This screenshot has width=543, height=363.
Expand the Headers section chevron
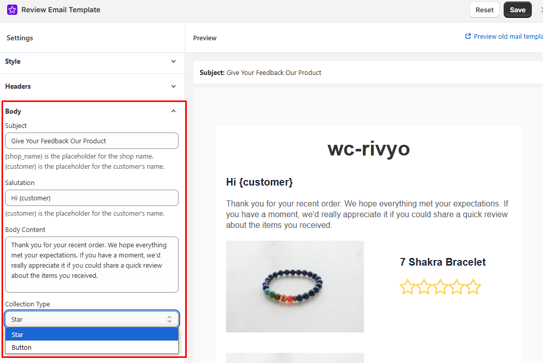174,87
